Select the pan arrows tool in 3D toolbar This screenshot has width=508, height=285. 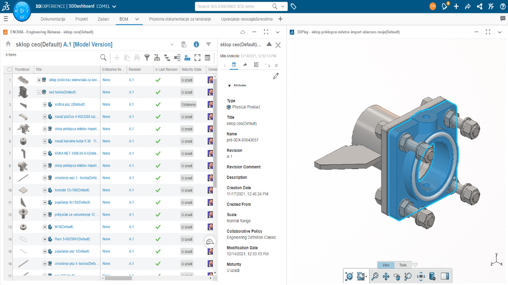point(386,277)
